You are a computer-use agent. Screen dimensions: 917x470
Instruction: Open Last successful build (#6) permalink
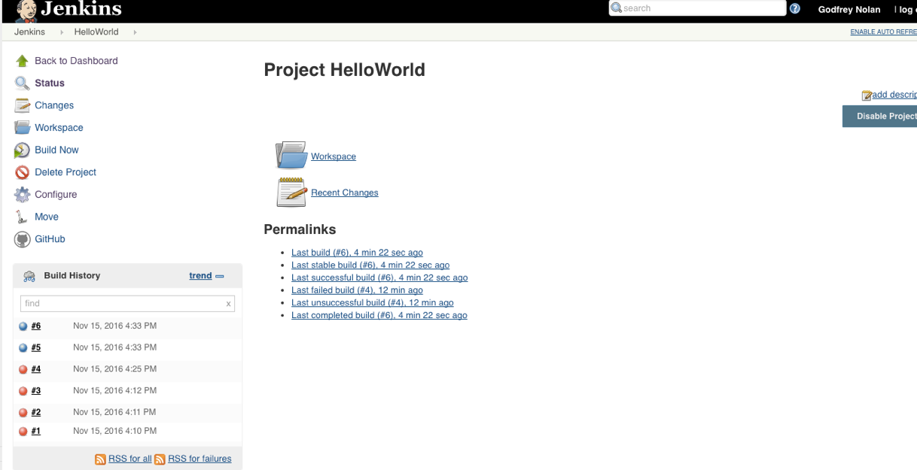point(379,277)
